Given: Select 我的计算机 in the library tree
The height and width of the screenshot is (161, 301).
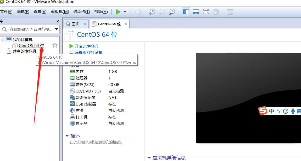Looking at the screenshot, I should 23,40.
